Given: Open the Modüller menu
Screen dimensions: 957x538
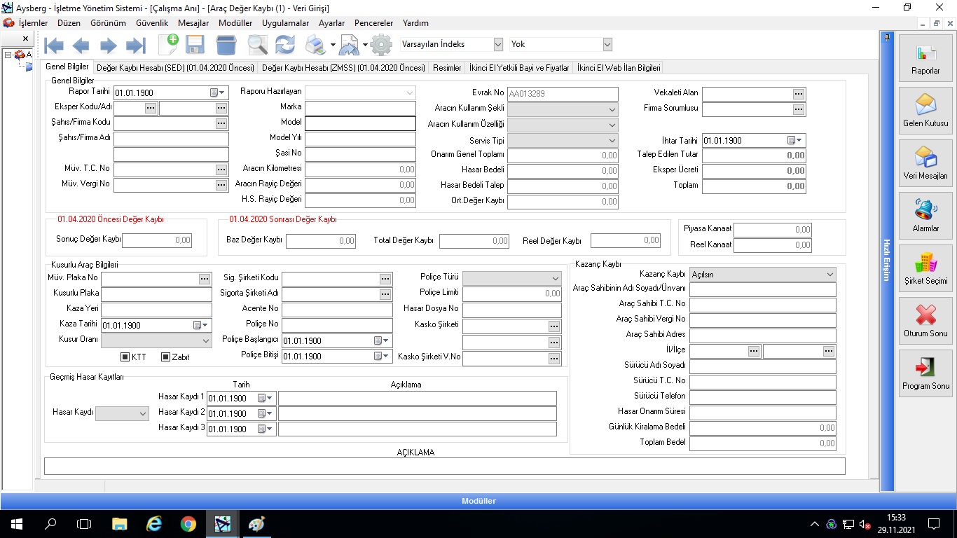Looking at the screenshot, I should pyautogui.click(x=235, y=23).
